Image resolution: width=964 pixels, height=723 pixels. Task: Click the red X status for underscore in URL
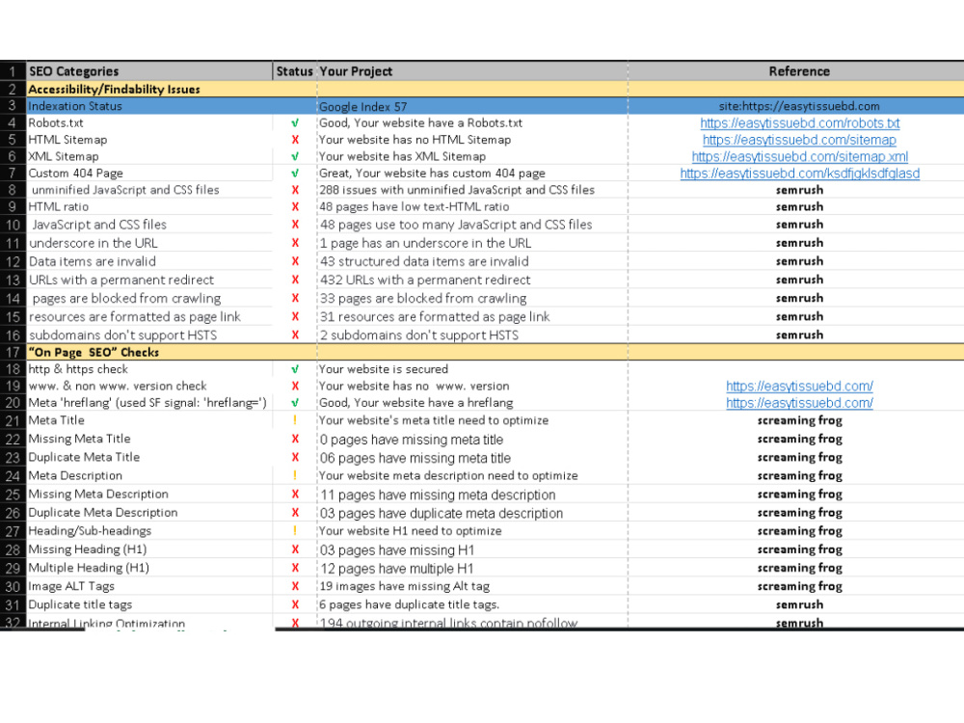tap(295, 243)
